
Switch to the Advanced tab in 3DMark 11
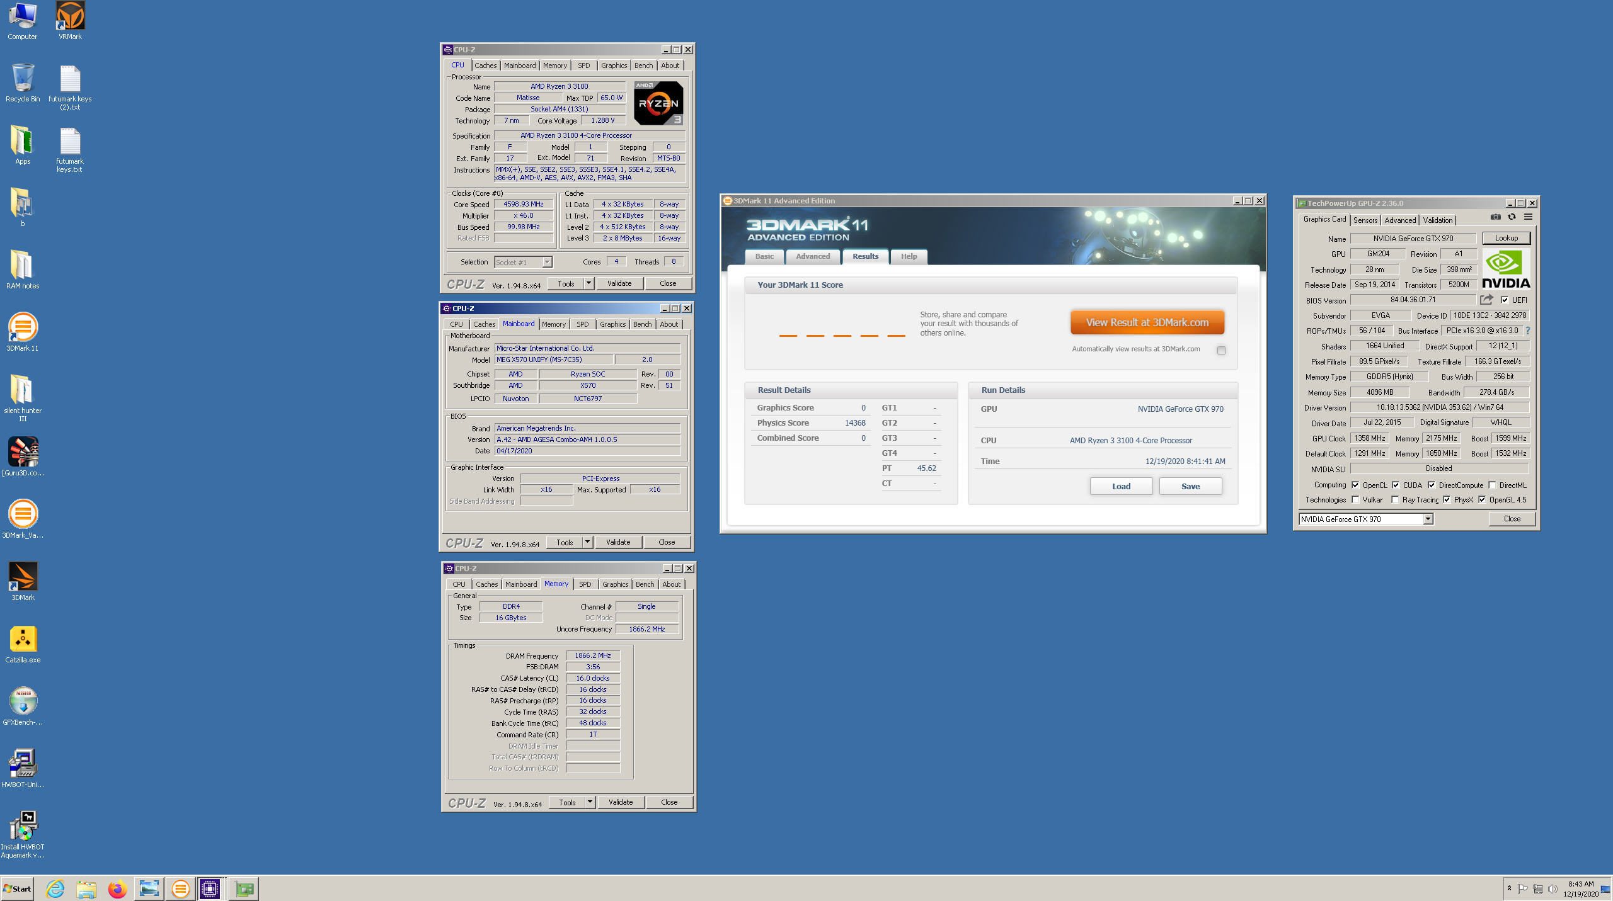(x=813, y=256)
